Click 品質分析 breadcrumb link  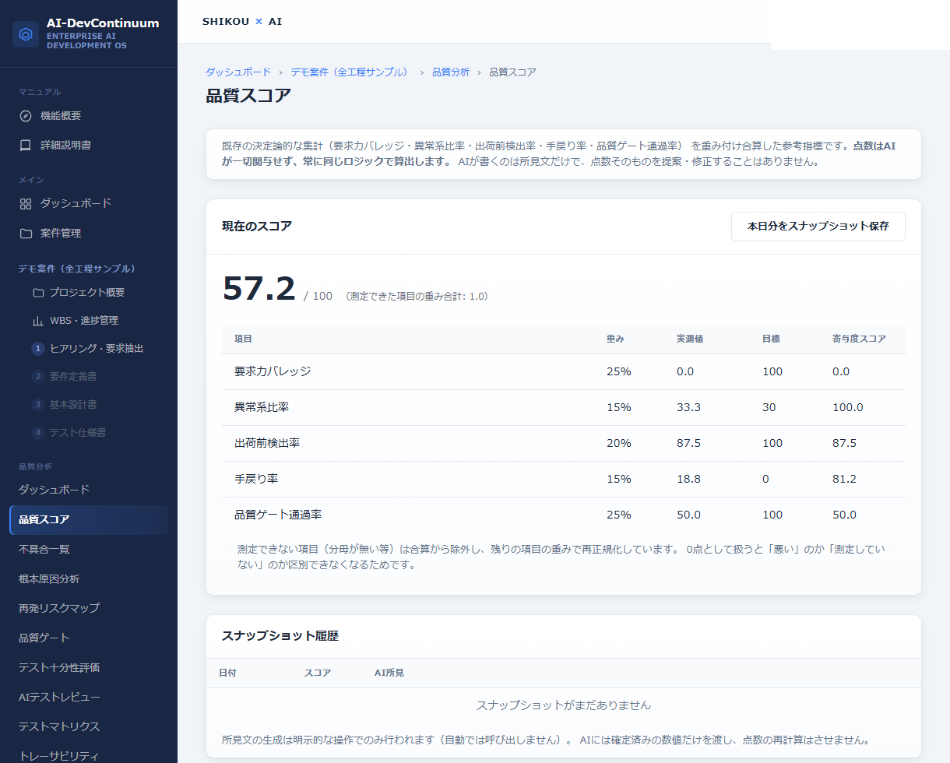click(x=451, y=72)
